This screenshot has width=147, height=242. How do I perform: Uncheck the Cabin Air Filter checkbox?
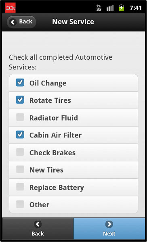click(x=20, y=135)
